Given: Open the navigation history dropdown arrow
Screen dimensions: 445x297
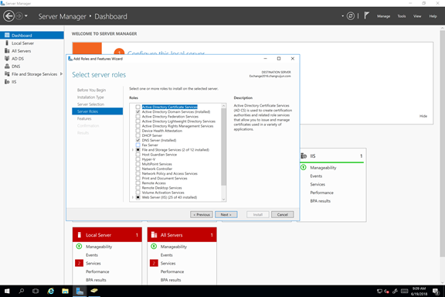Looking at the screenshot, I should (26, 16).
